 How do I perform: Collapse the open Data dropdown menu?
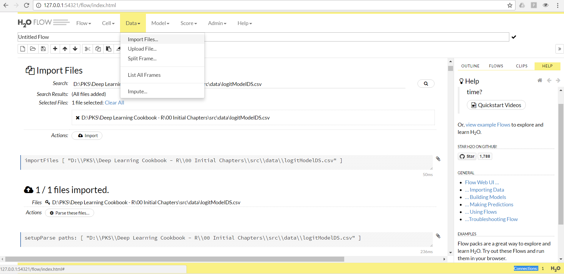point(133,23)
